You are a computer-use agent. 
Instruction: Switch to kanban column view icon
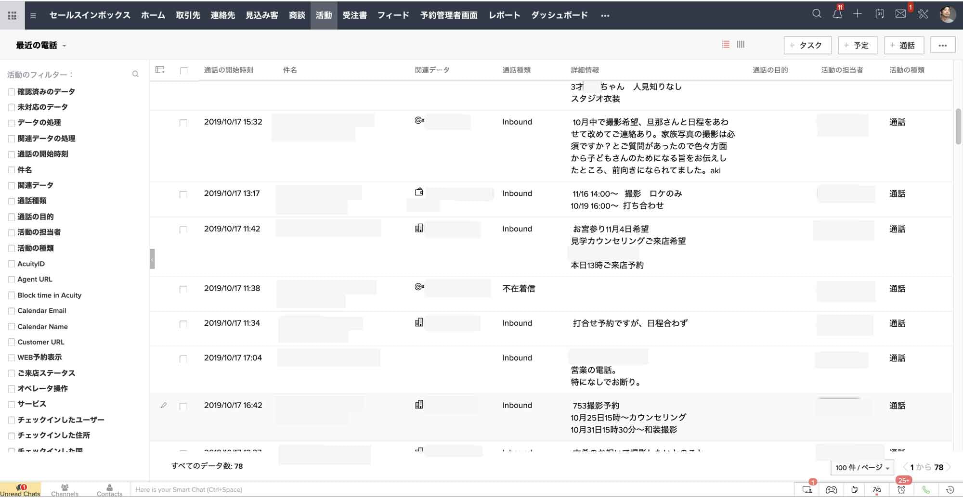click(x=741, y=45)
